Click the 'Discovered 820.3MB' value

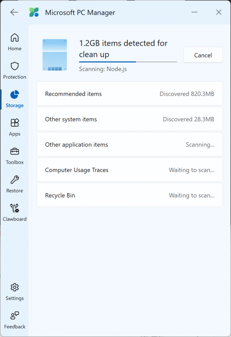tap(187, 94)
